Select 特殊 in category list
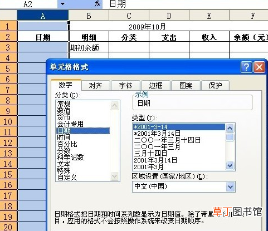 pos(83,171)
